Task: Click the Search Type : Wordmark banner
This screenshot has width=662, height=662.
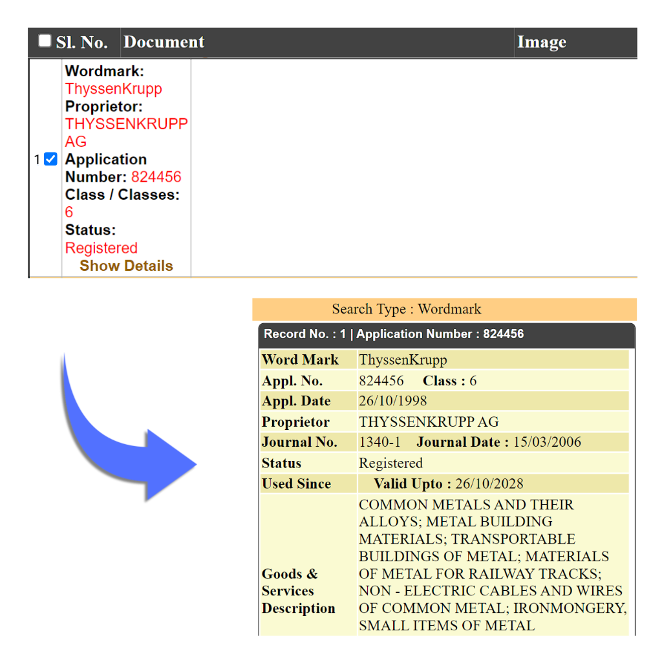Action: click(406, 309)
